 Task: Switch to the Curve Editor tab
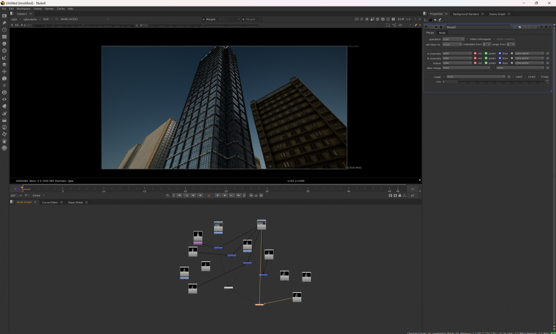50,202
